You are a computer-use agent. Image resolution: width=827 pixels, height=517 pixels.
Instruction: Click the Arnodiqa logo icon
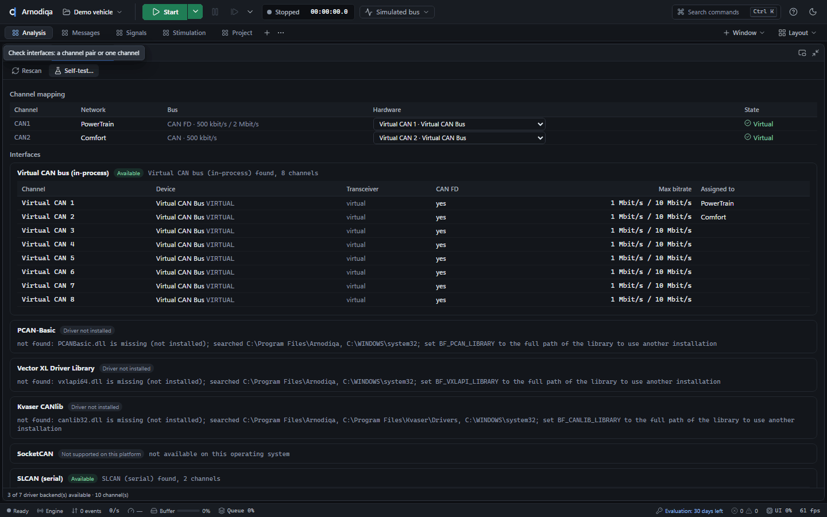[x=13, y=12]
